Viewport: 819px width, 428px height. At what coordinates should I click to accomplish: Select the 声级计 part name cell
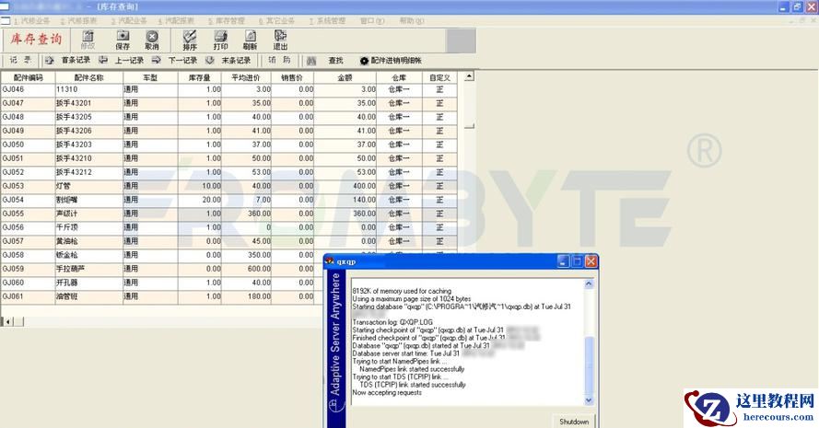88,214
